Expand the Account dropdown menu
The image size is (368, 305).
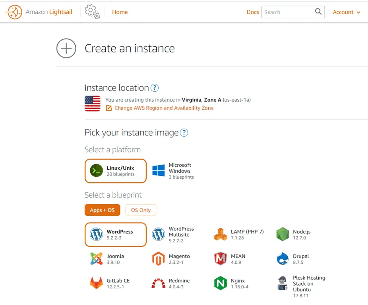(x=347, y=12)
